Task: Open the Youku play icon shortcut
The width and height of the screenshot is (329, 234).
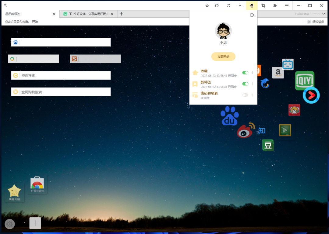Action: tap(311, 95)
